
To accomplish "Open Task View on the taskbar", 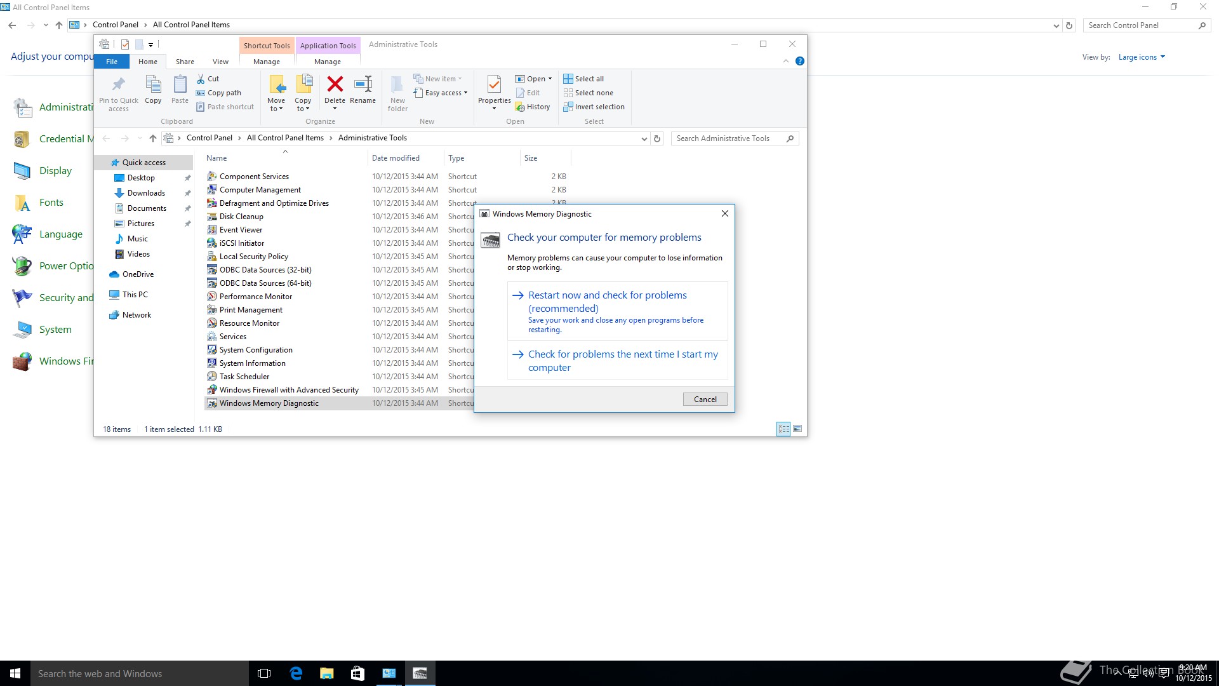I will click(264, 673).
